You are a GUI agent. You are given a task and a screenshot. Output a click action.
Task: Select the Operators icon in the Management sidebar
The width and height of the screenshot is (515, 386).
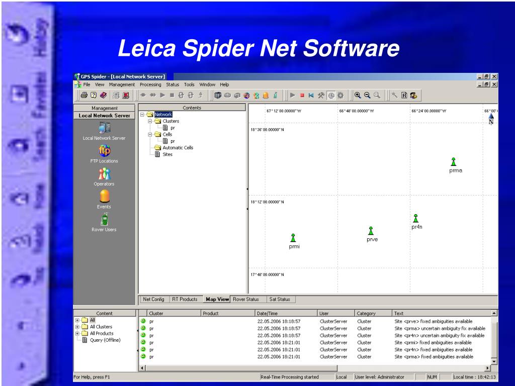pos(104,173)
